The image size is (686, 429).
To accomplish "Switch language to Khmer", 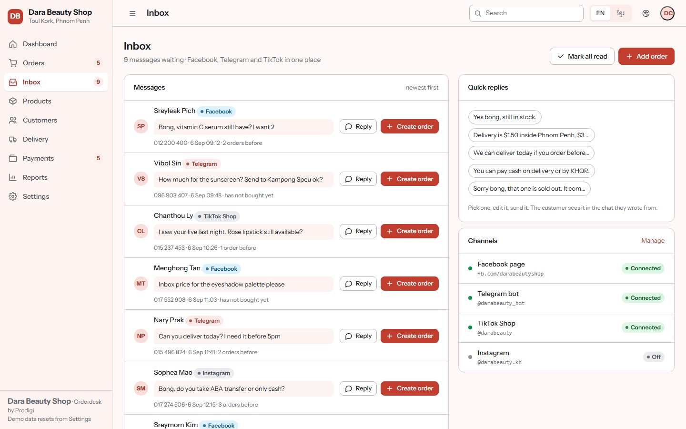I will (x=621, y=13).
